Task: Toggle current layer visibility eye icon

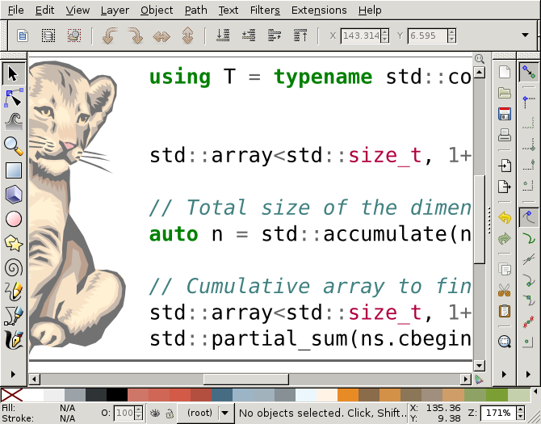Action: pos(154,414)
